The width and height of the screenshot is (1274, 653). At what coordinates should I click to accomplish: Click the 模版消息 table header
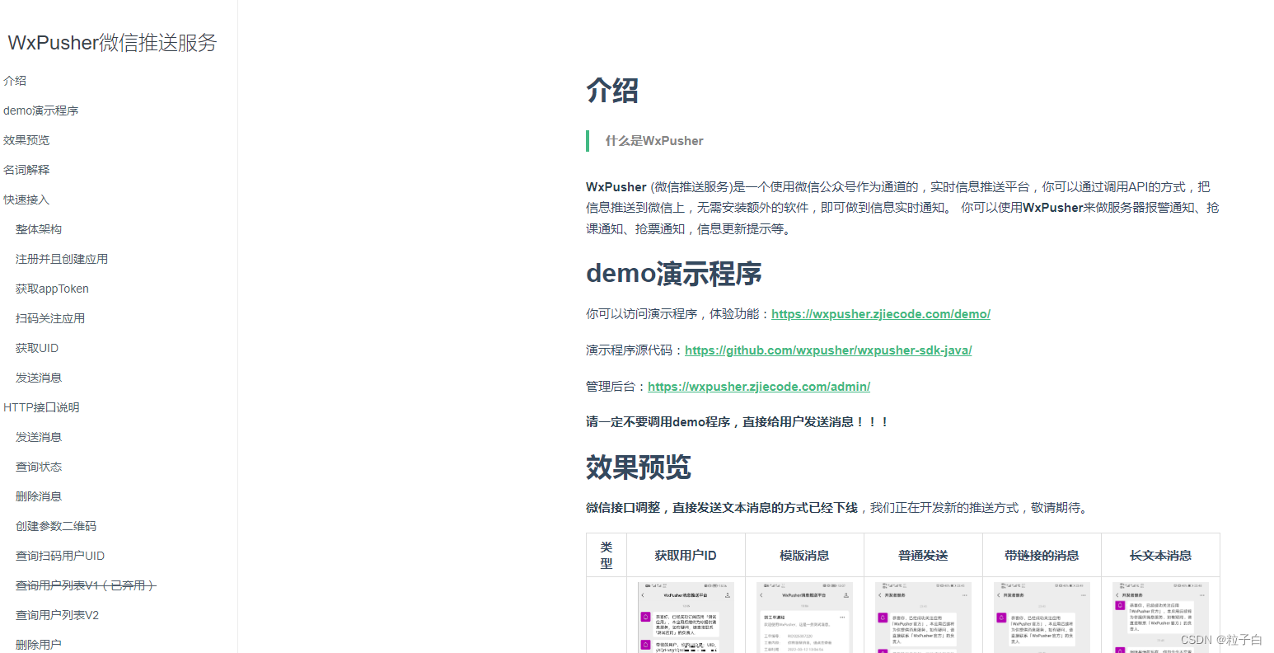tap(804, 556)
